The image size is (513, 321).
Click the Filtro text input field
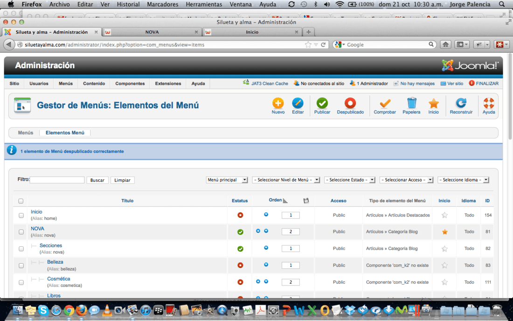[57, 180]
